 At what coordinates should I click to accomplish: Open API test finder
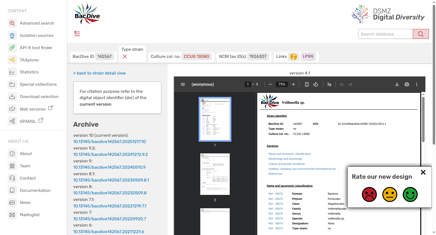pos(30,48)
